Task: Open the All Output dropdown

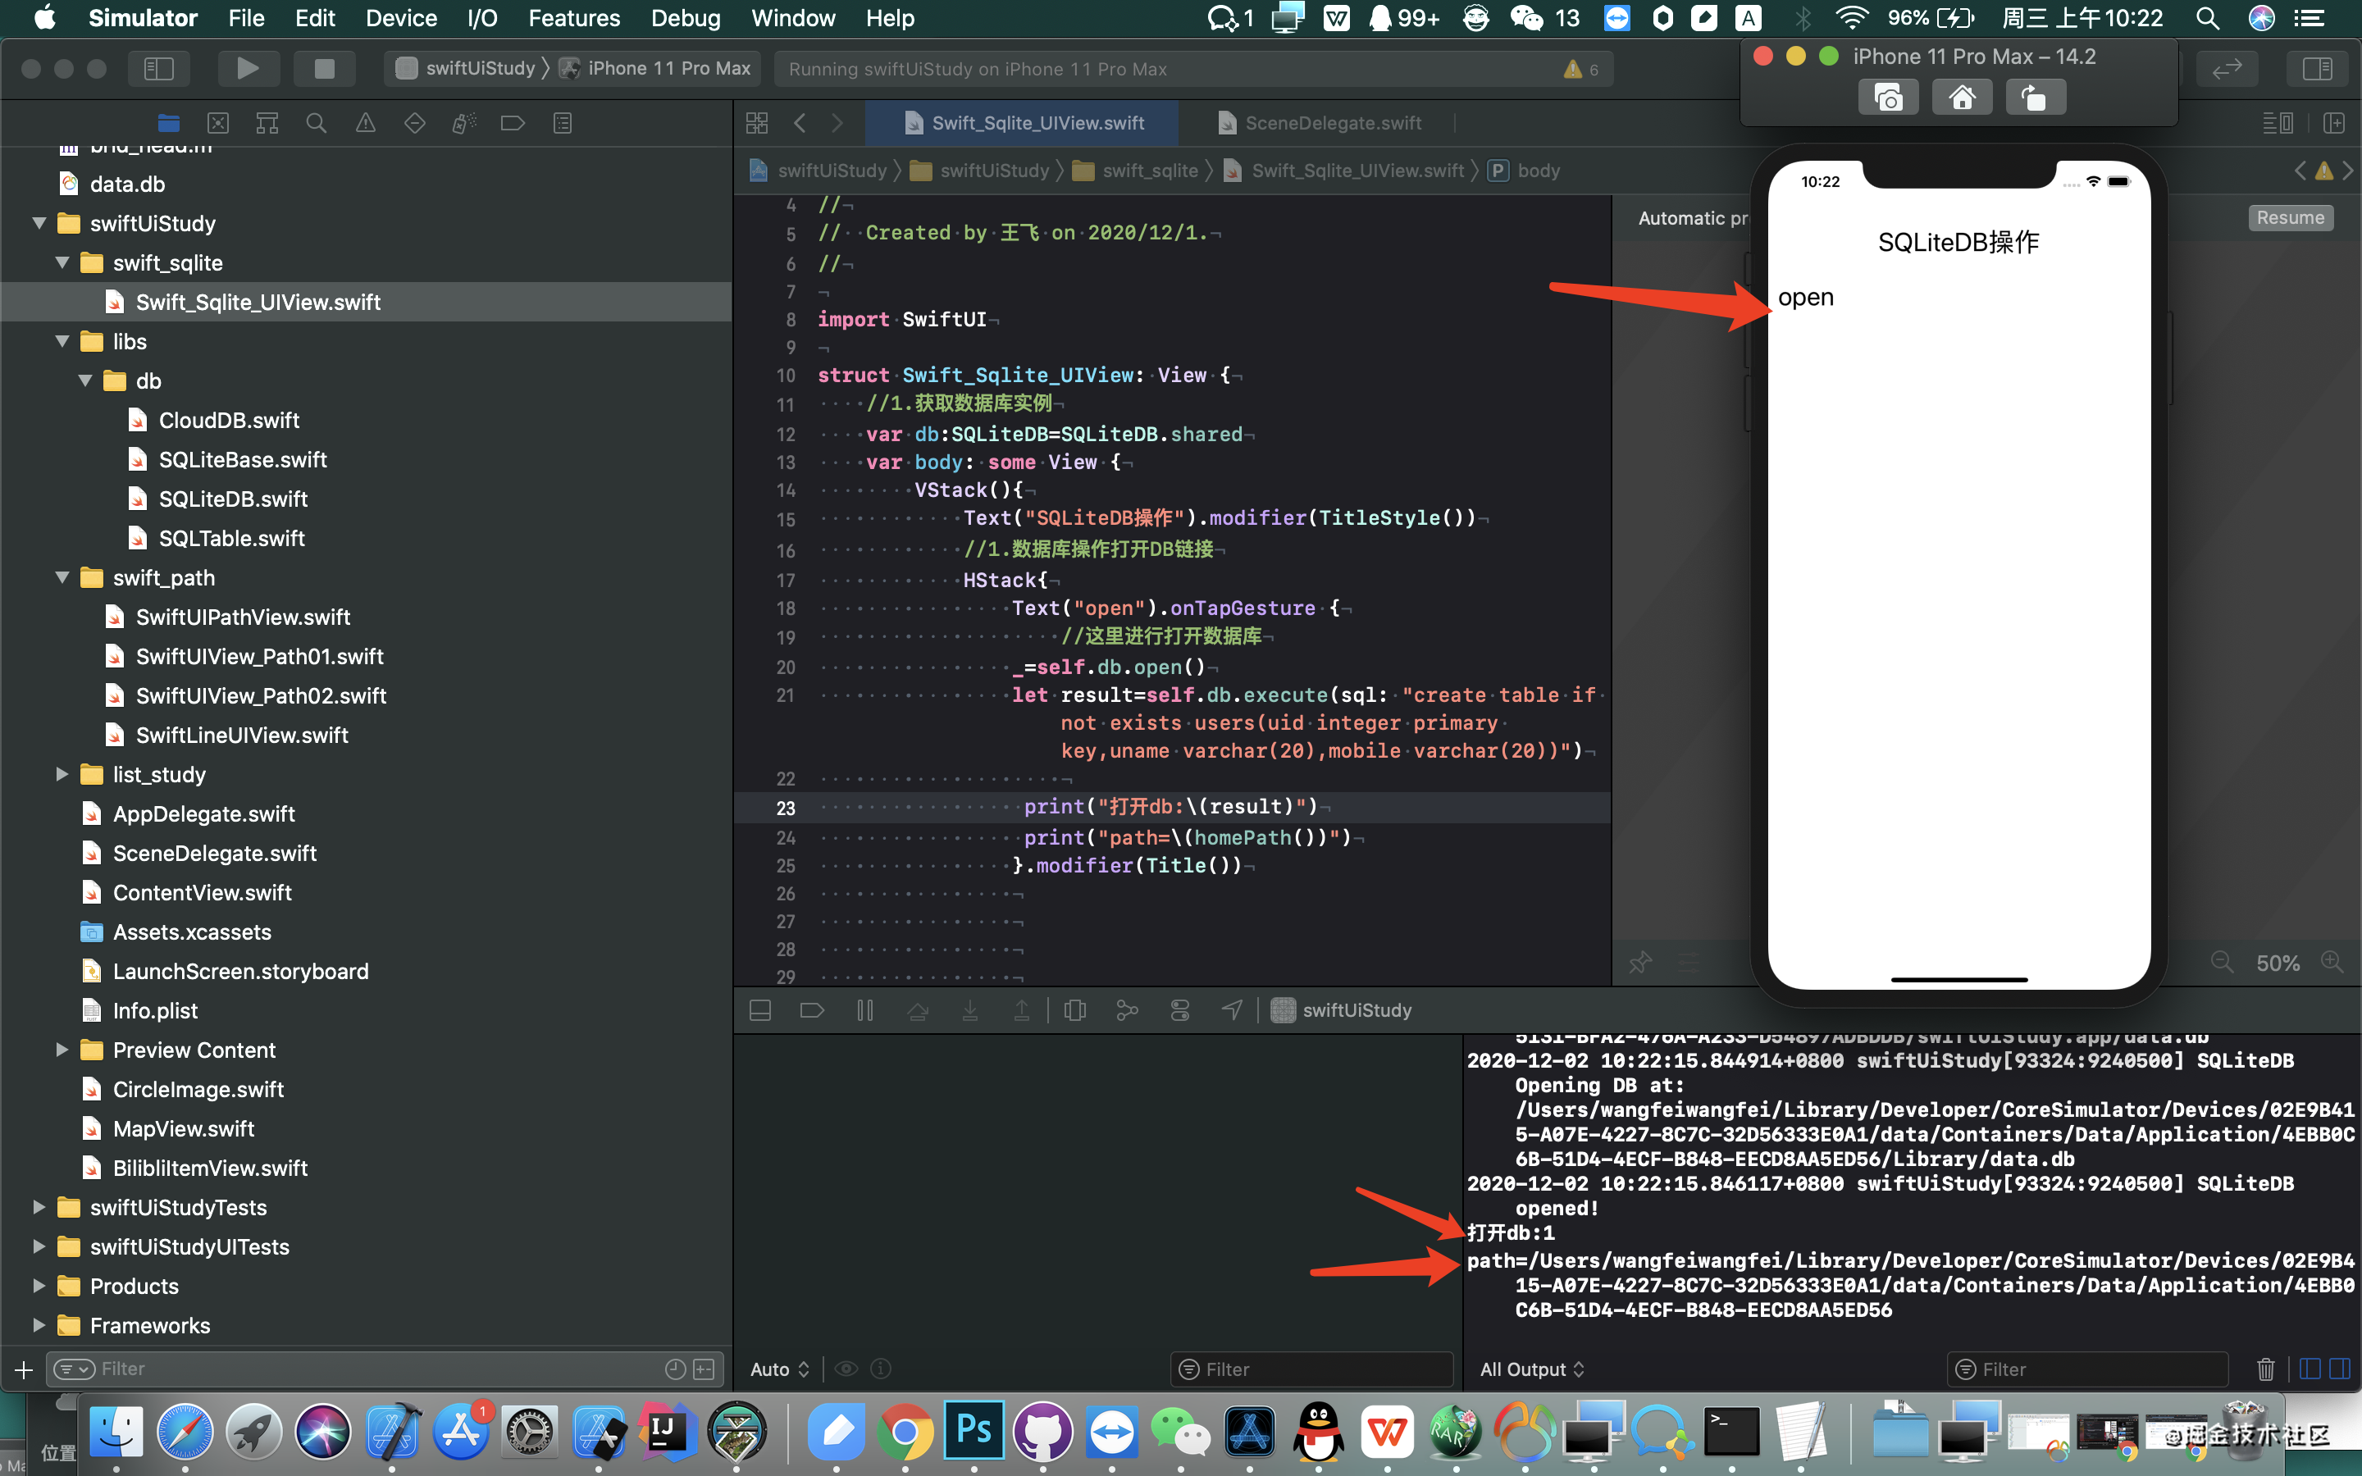Action: coord(1530,1369)
